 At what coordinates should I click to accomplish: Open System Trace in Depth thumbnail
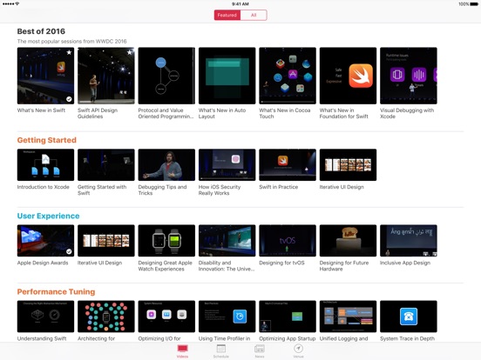(x=409, y=317)
